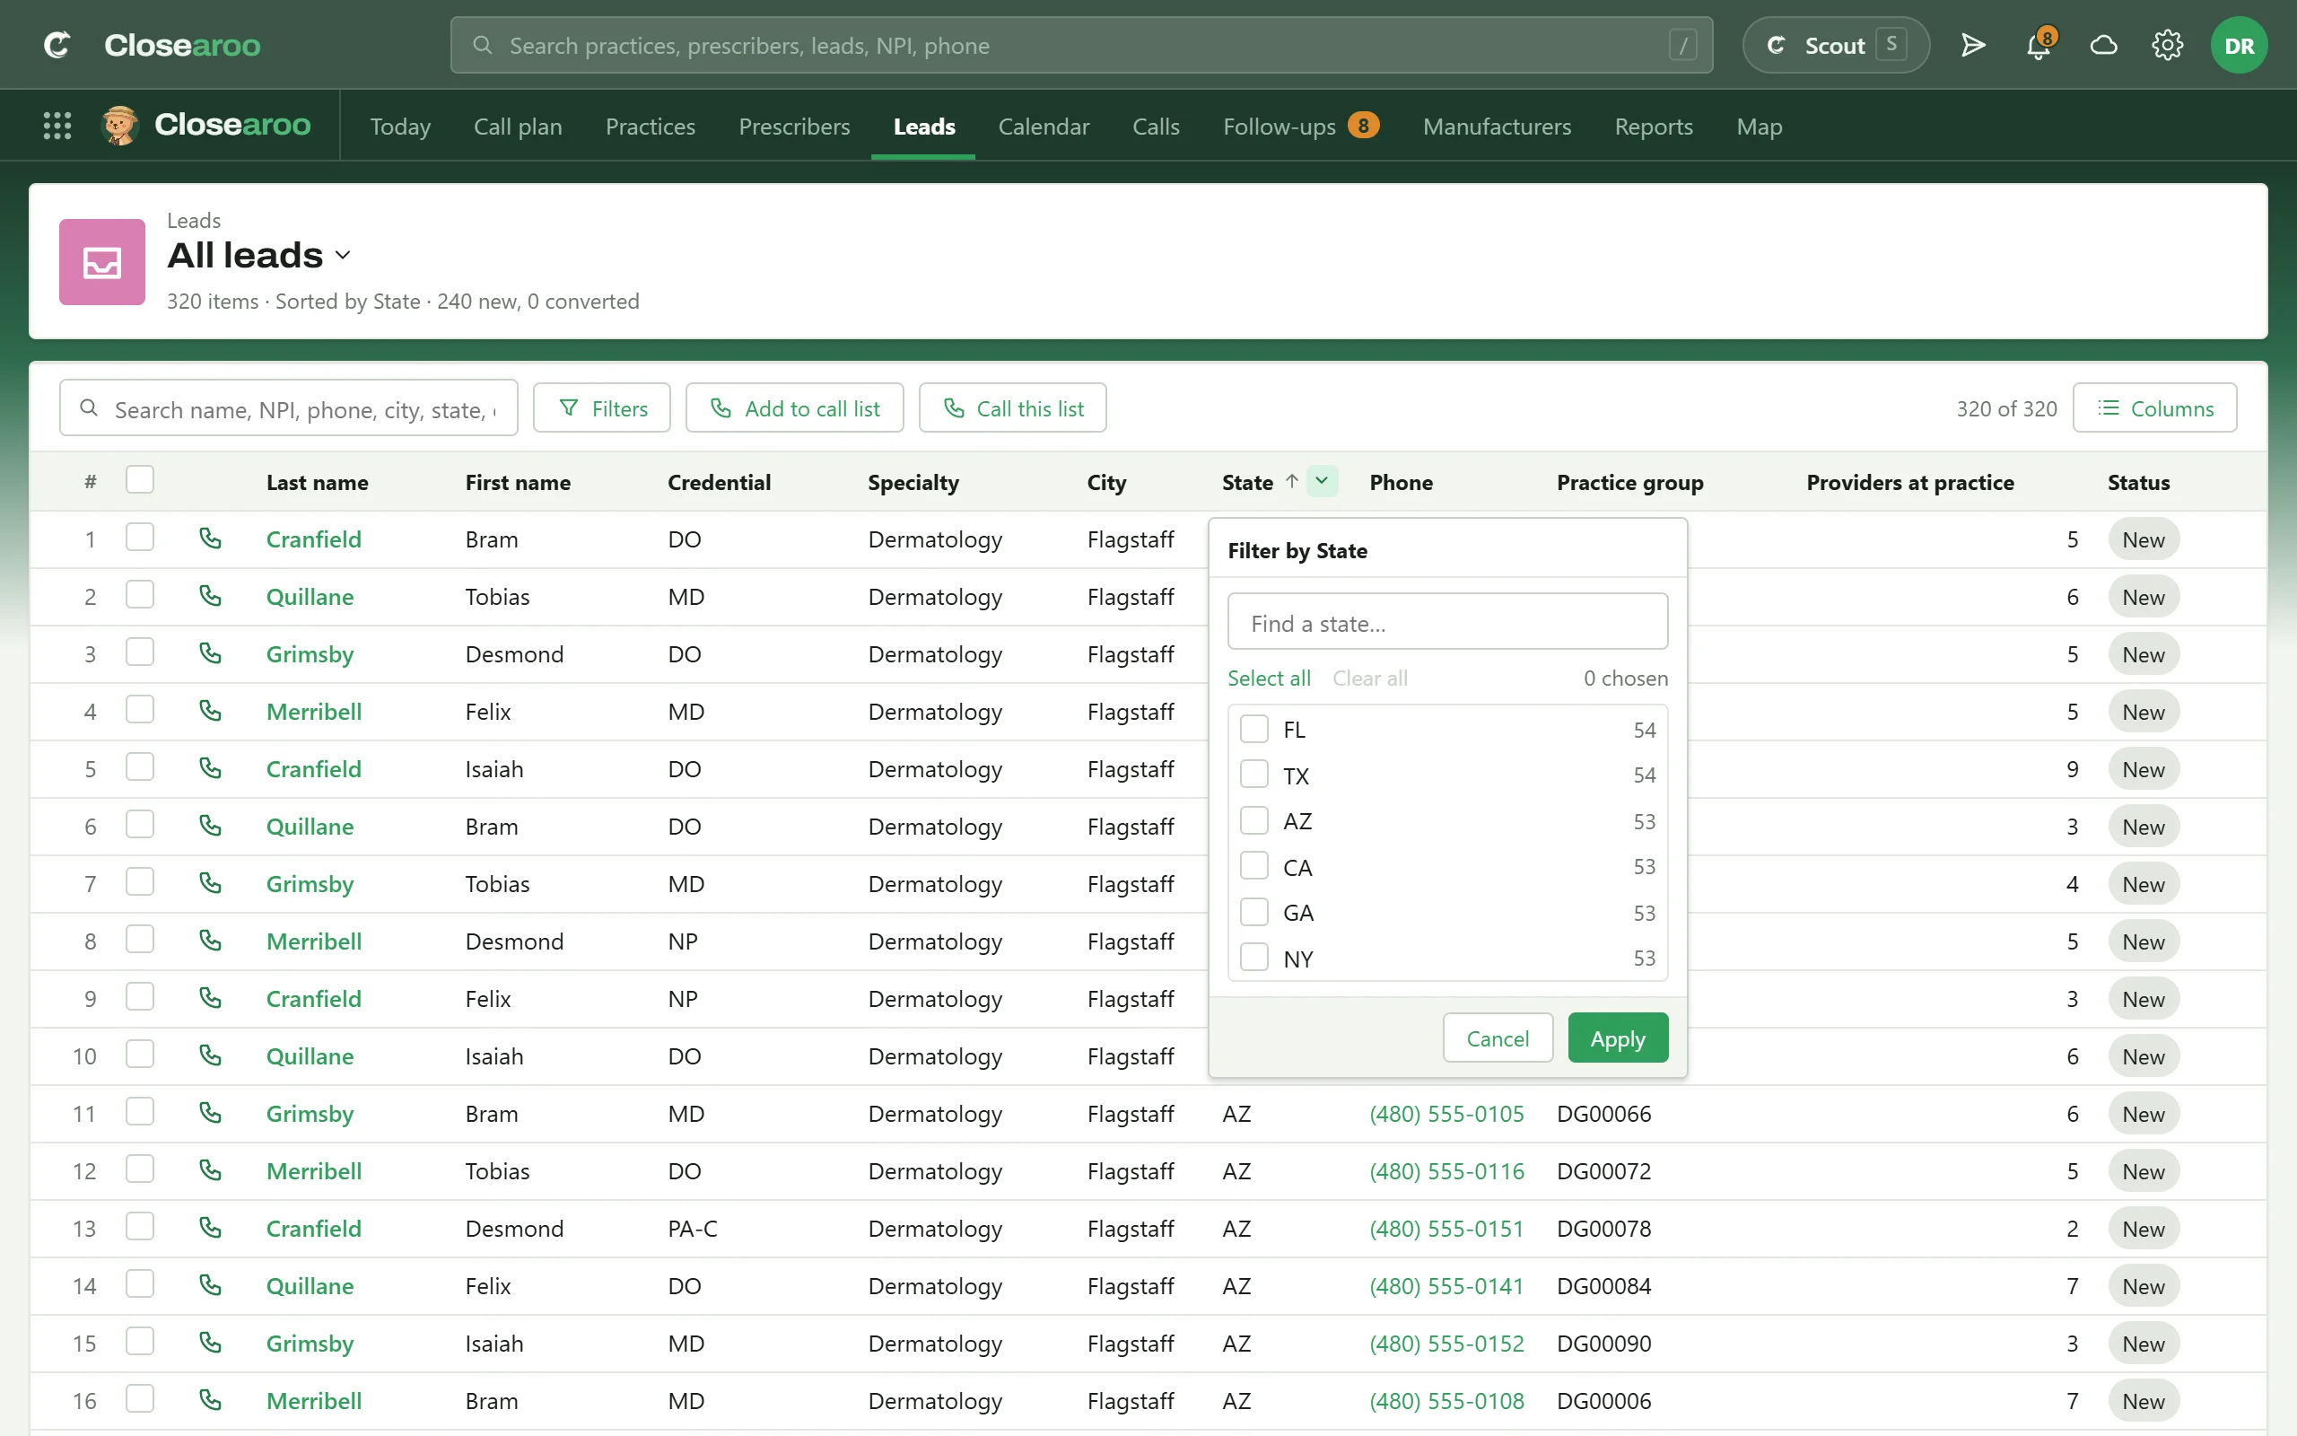The image size is (2297, 1436).
Task: Go to the Call plan tab
Action: pos(518,127)
